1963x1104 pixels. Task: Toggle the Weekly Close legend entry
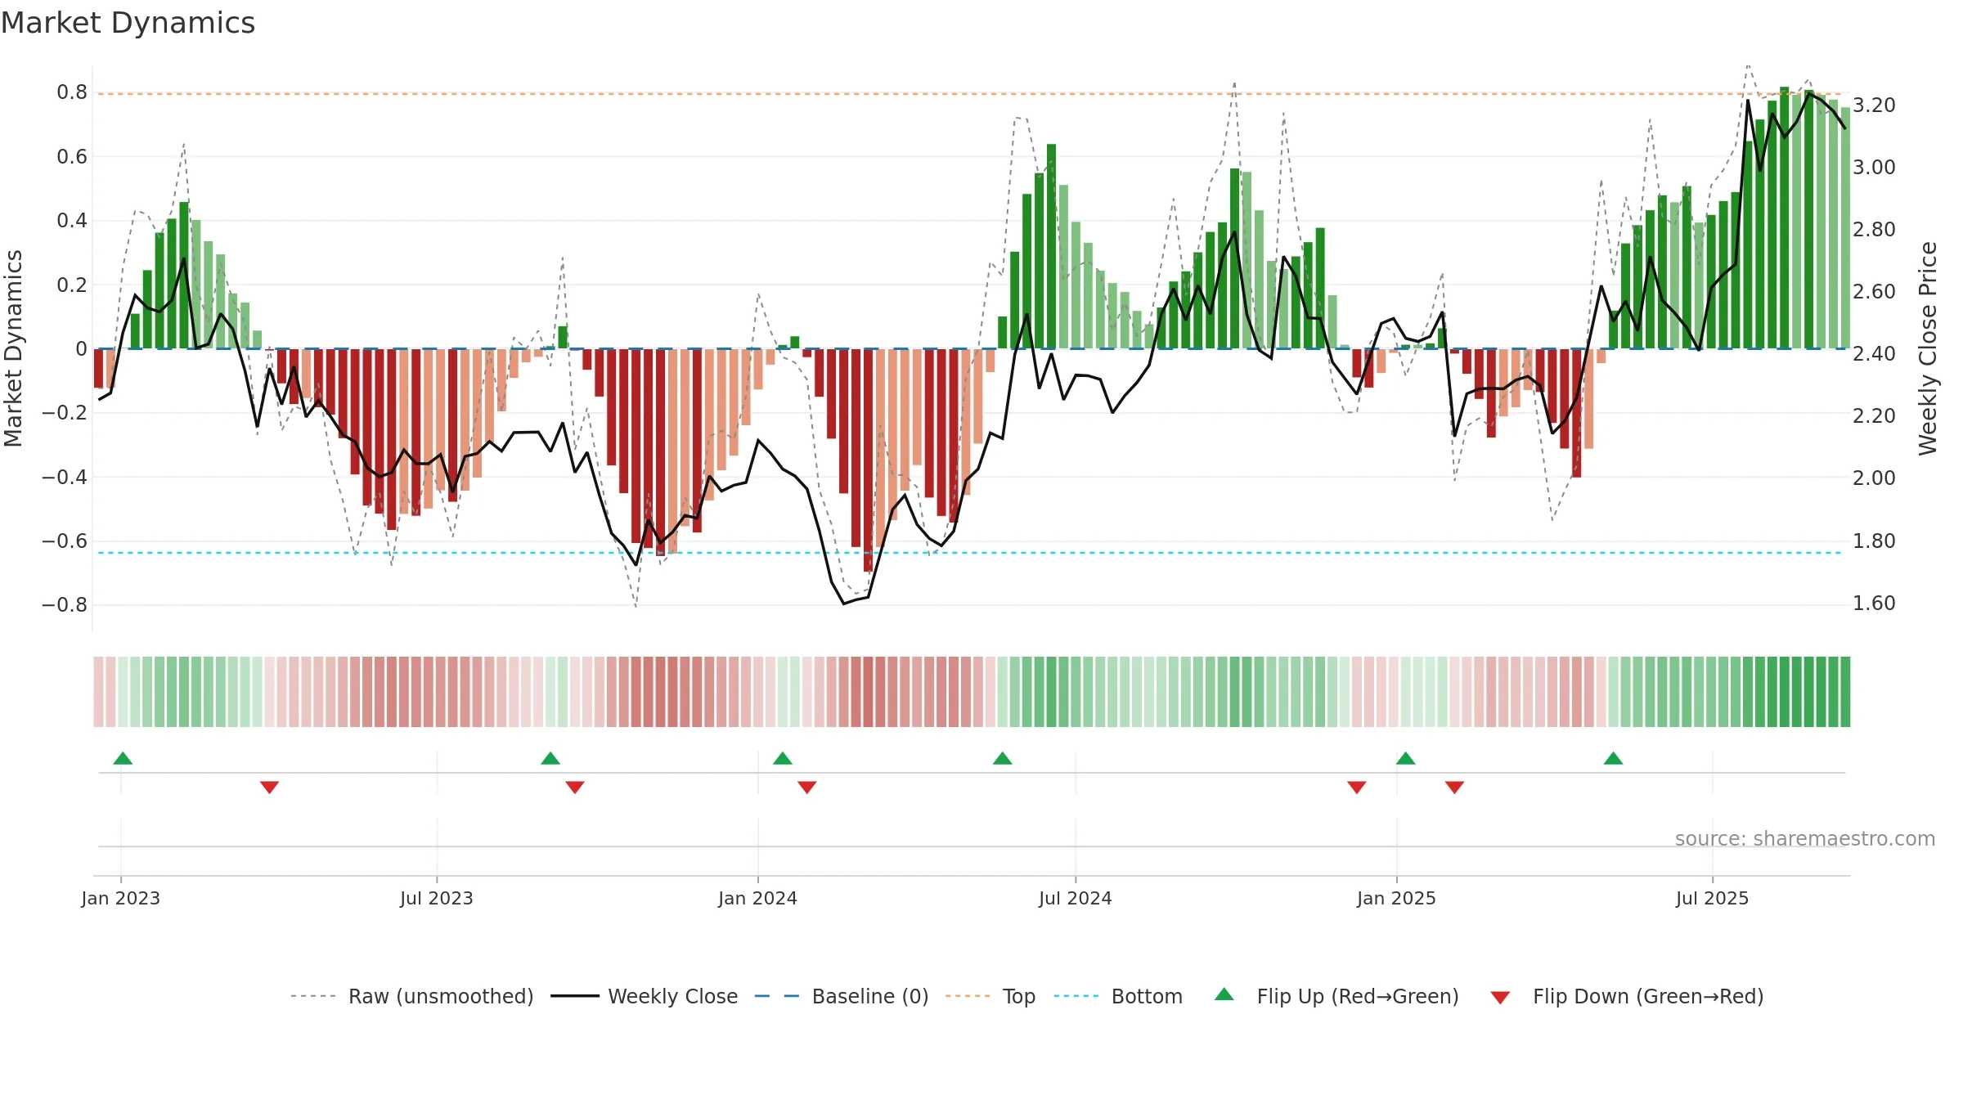[x=644, y=996]
